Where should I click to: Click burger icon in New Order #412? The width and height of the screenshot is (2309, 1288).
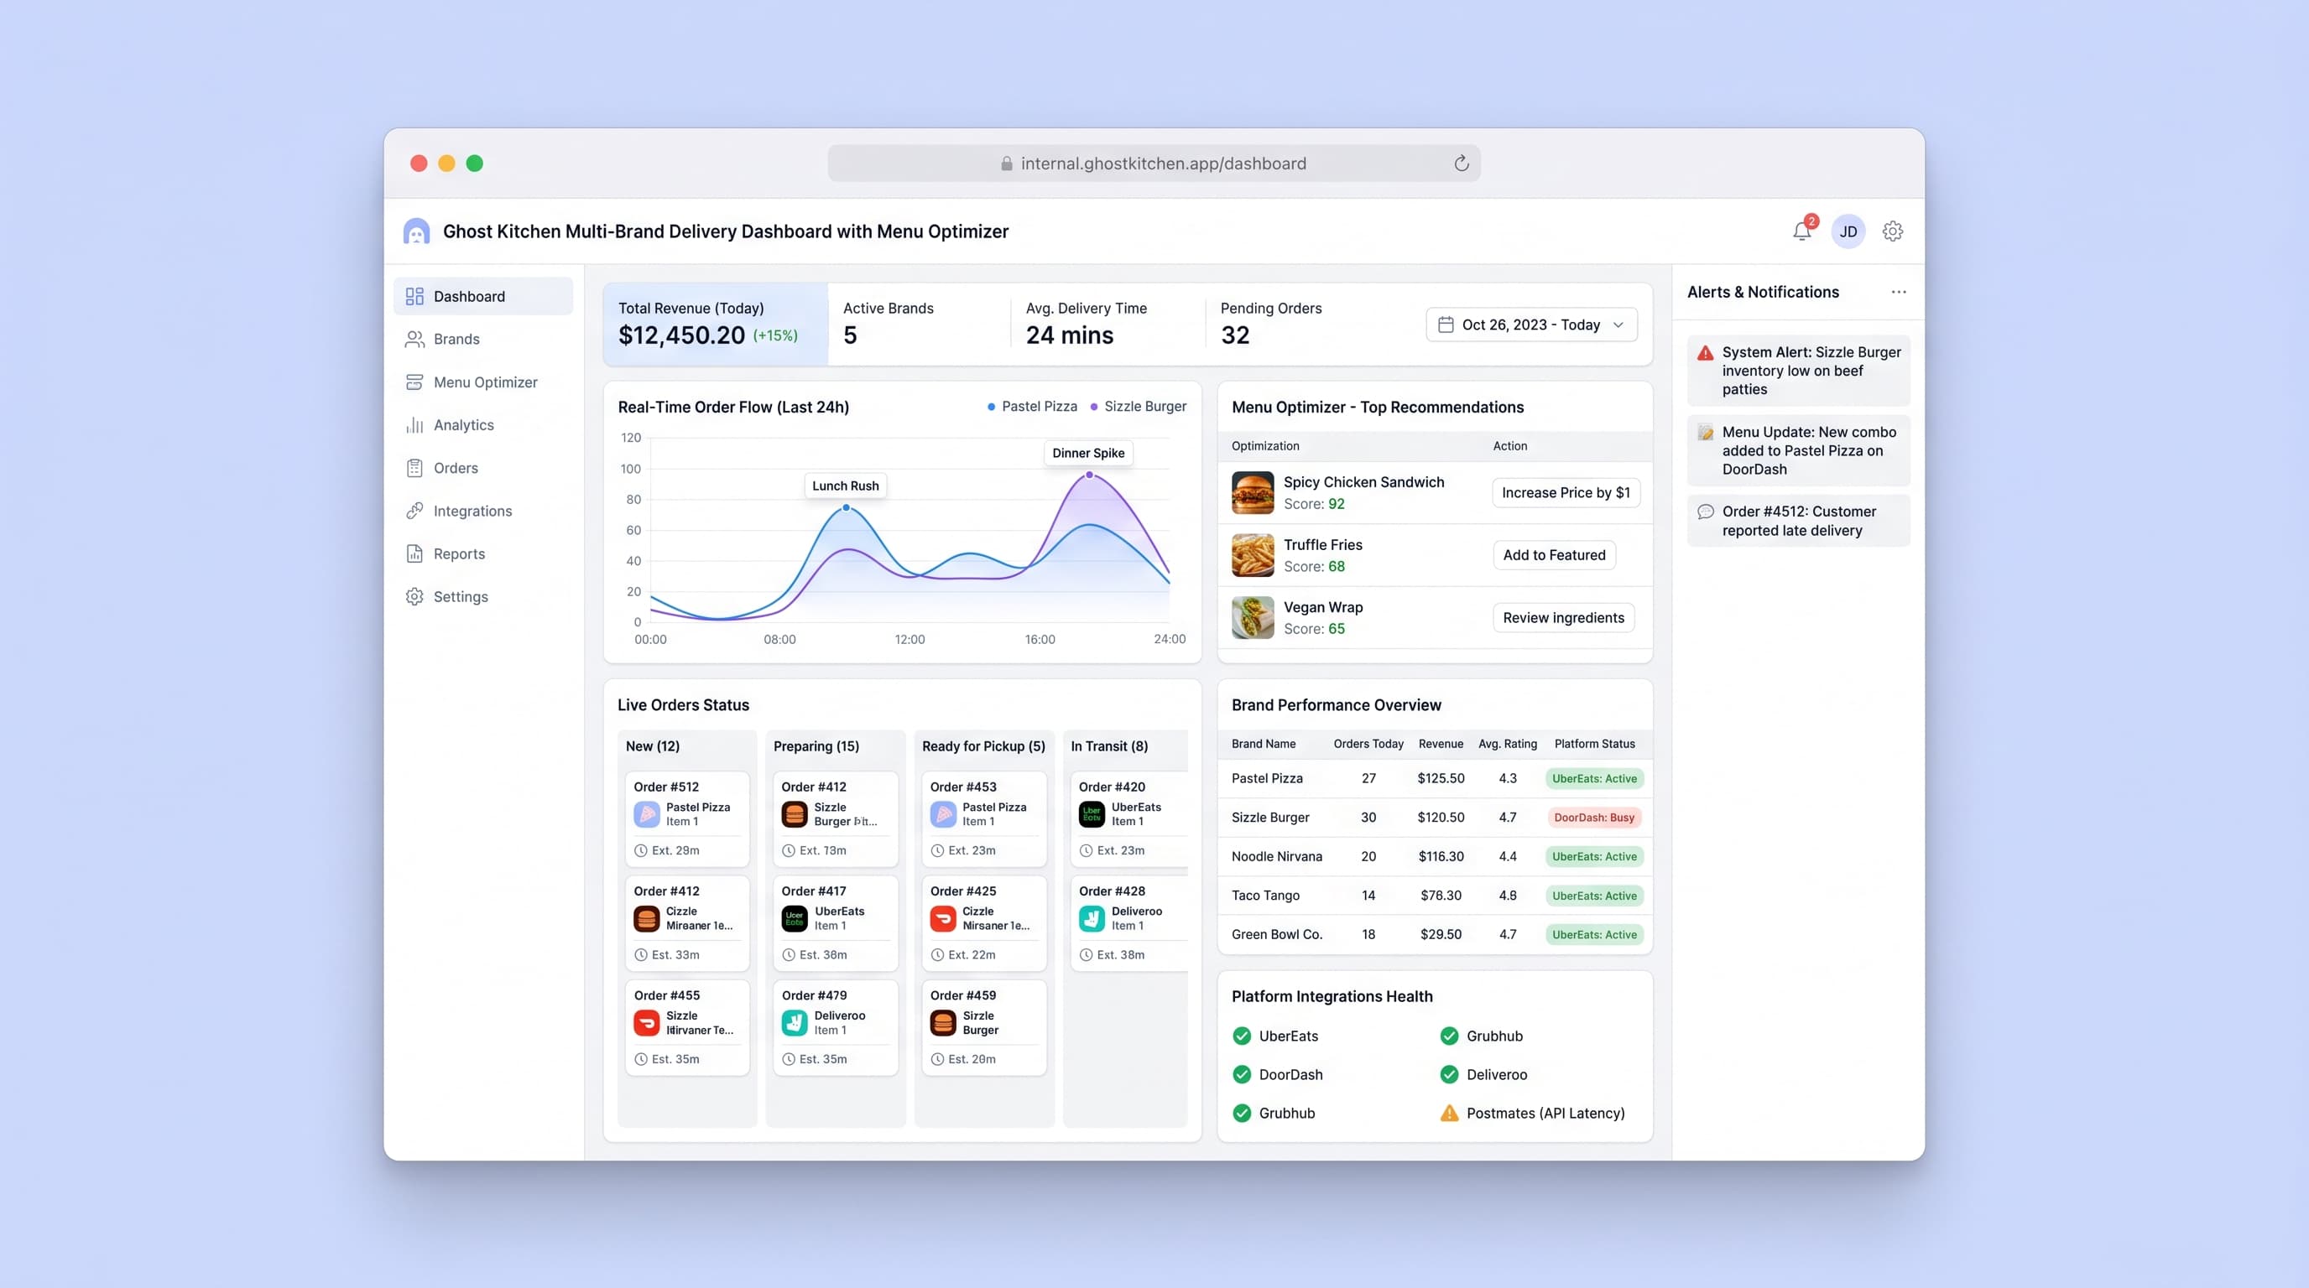pyautogui.click(x=646, y=919)
